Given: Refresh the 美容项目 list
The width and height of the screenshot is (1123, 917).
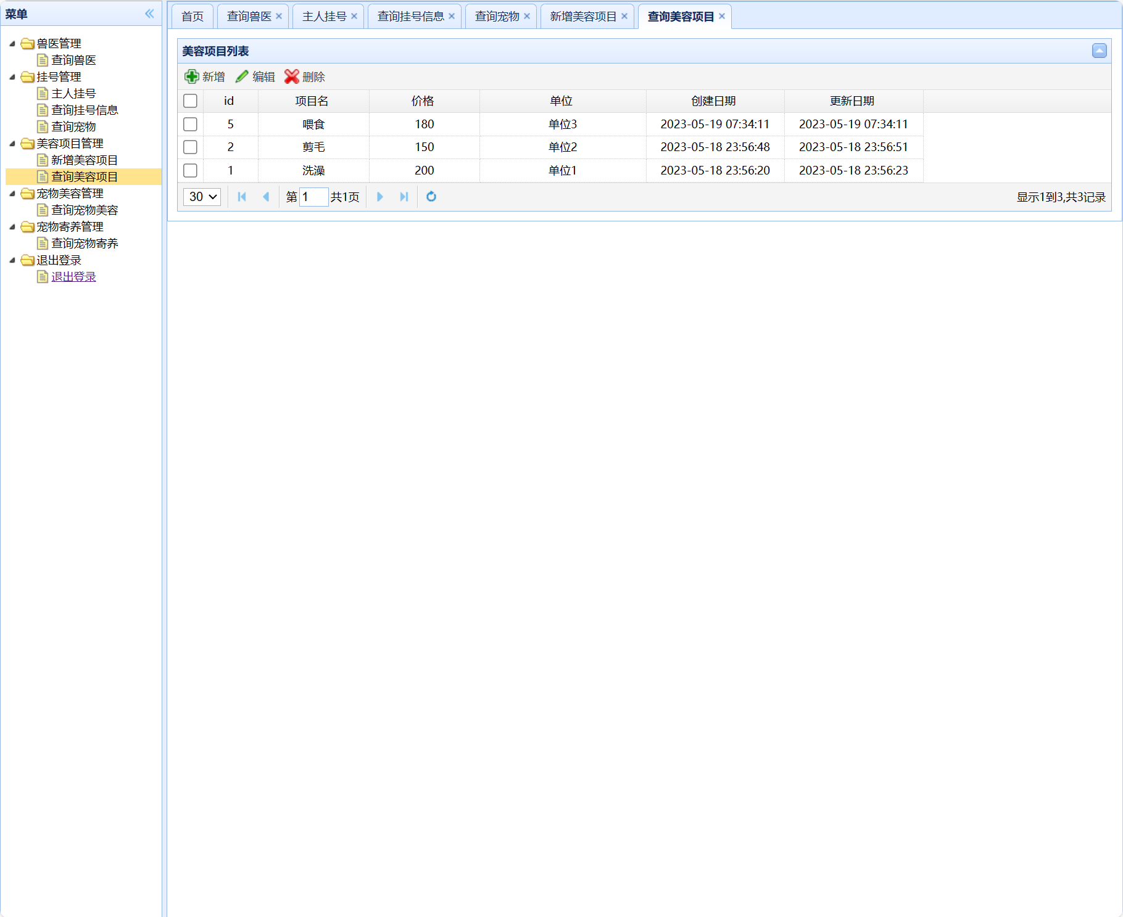Looking at the screenshot, I should pos(431,197).
